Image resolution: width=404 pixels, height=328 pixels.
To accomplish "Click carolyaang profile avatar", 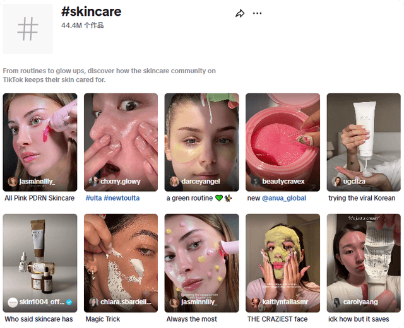I will click(x=336, y=302).
